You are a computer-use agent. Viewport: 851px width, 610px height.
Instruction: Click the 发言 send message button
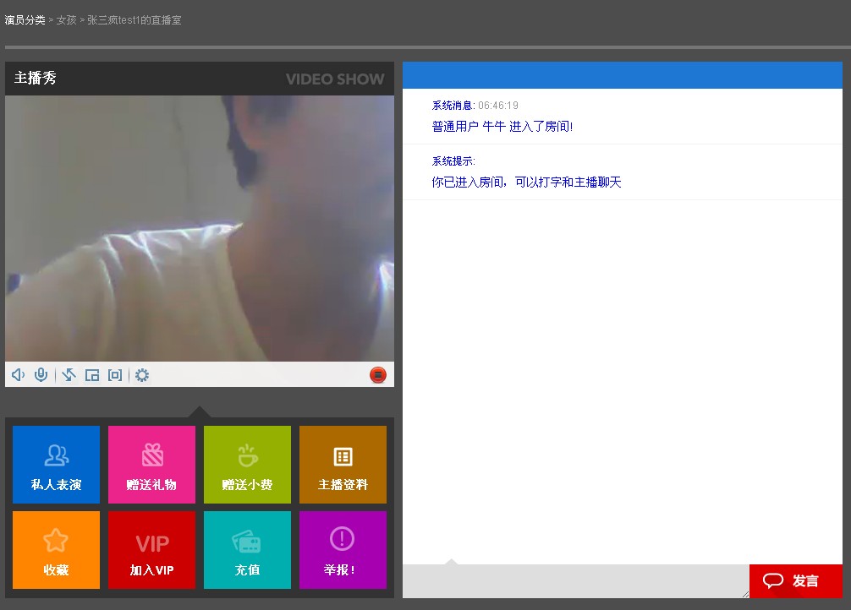(x=795, y=581)
